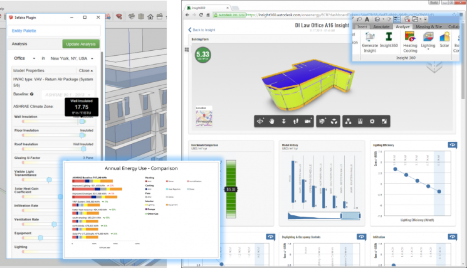Click the Visible Light Transmittance slider handle
The height and width of the screenshot is (268, 467).
[49, 180]
